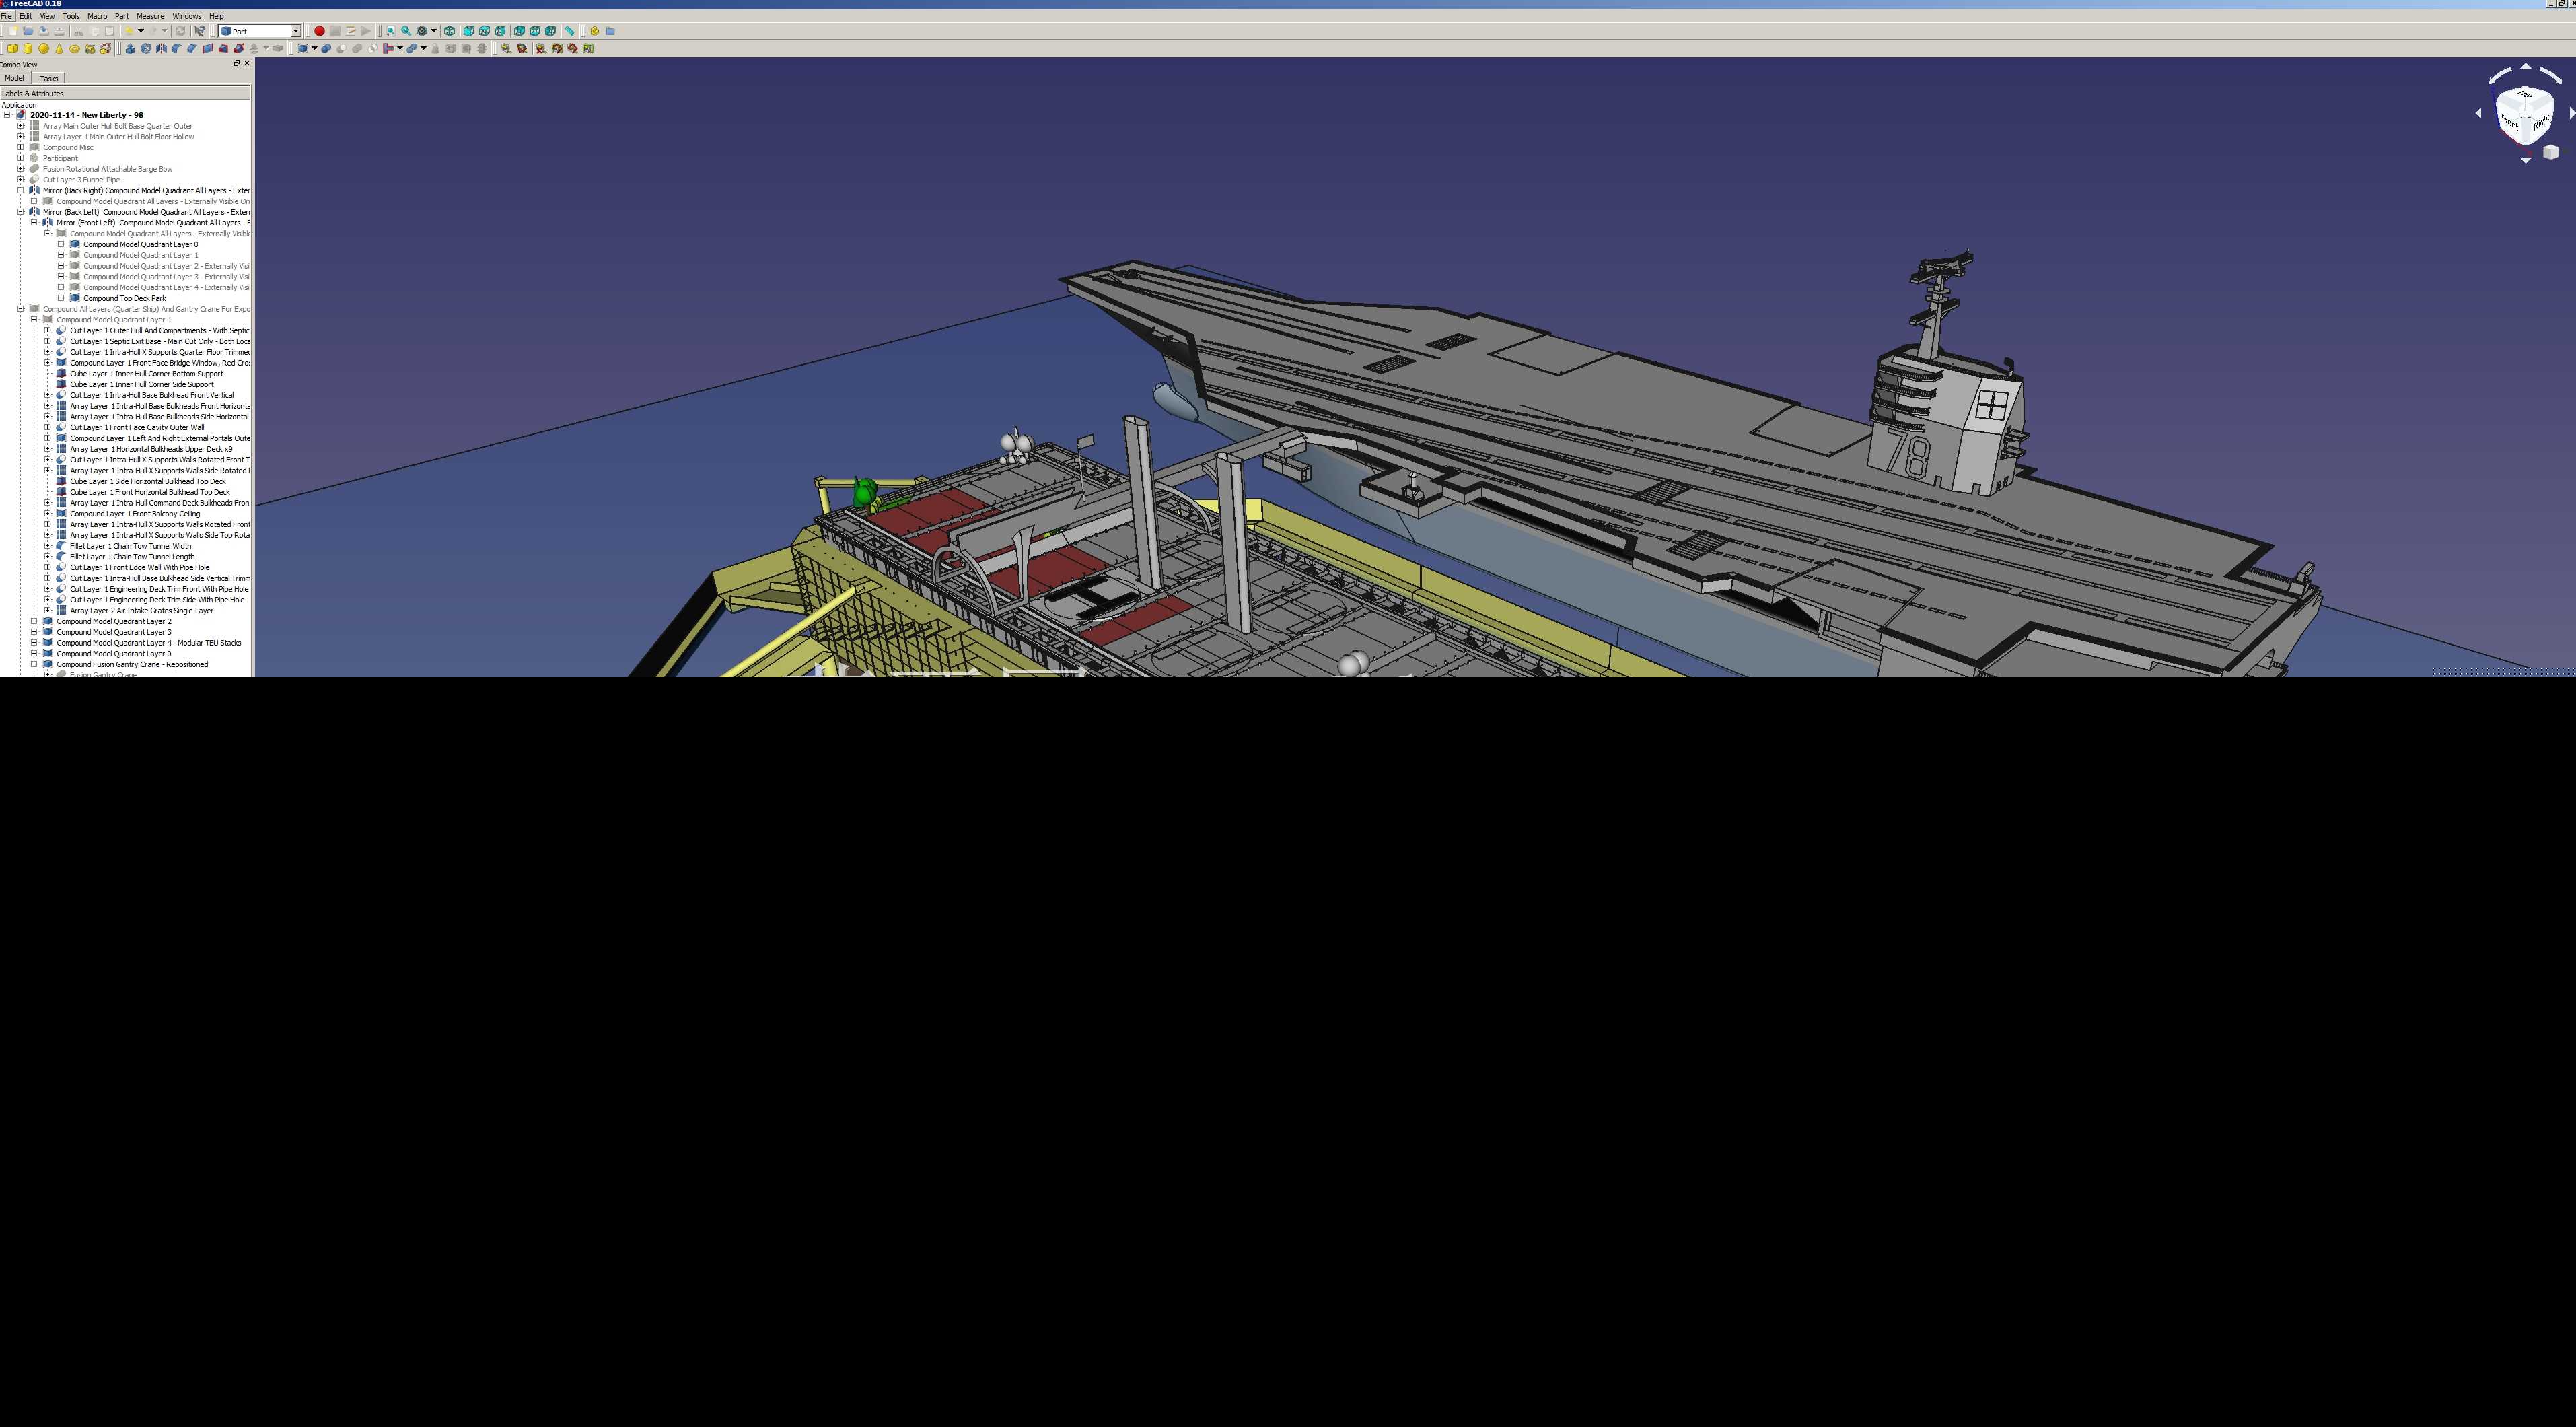
Task: Open the File menu
Action: click(x=7, y=16)
